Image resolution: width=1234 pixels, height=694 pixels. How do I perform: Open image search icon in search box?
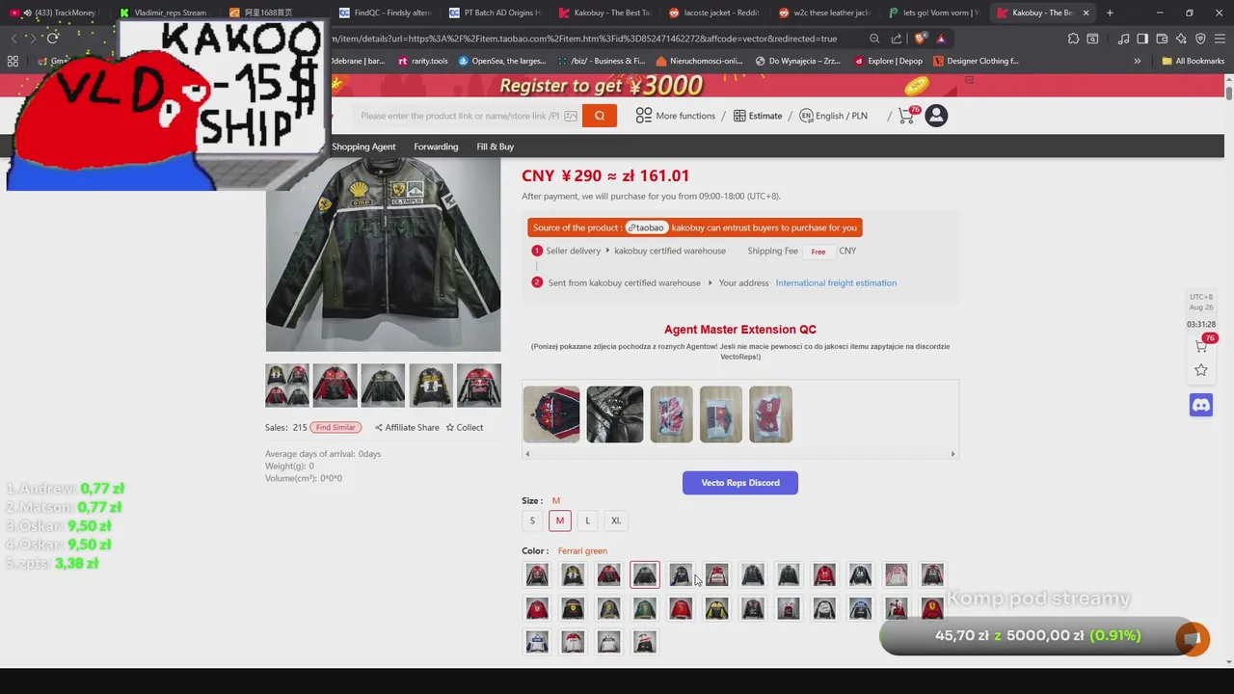pos(571,116)
